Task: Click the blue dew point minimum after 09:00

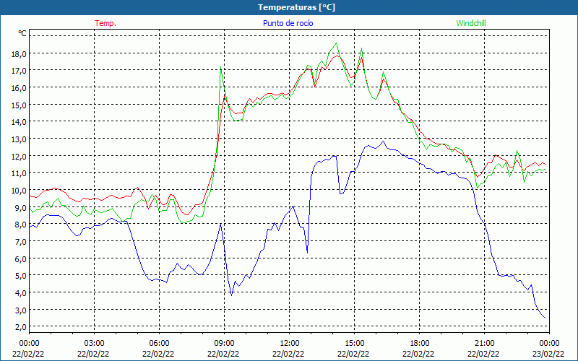Action: [231, 295]
